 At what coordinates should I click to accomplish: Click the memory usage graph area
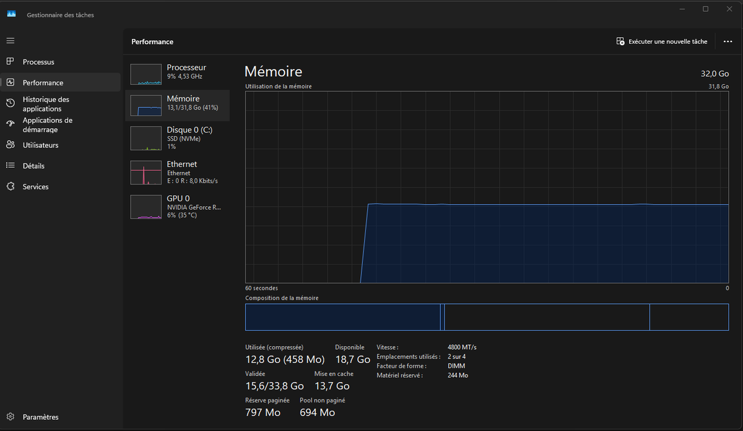click(487, 188)
